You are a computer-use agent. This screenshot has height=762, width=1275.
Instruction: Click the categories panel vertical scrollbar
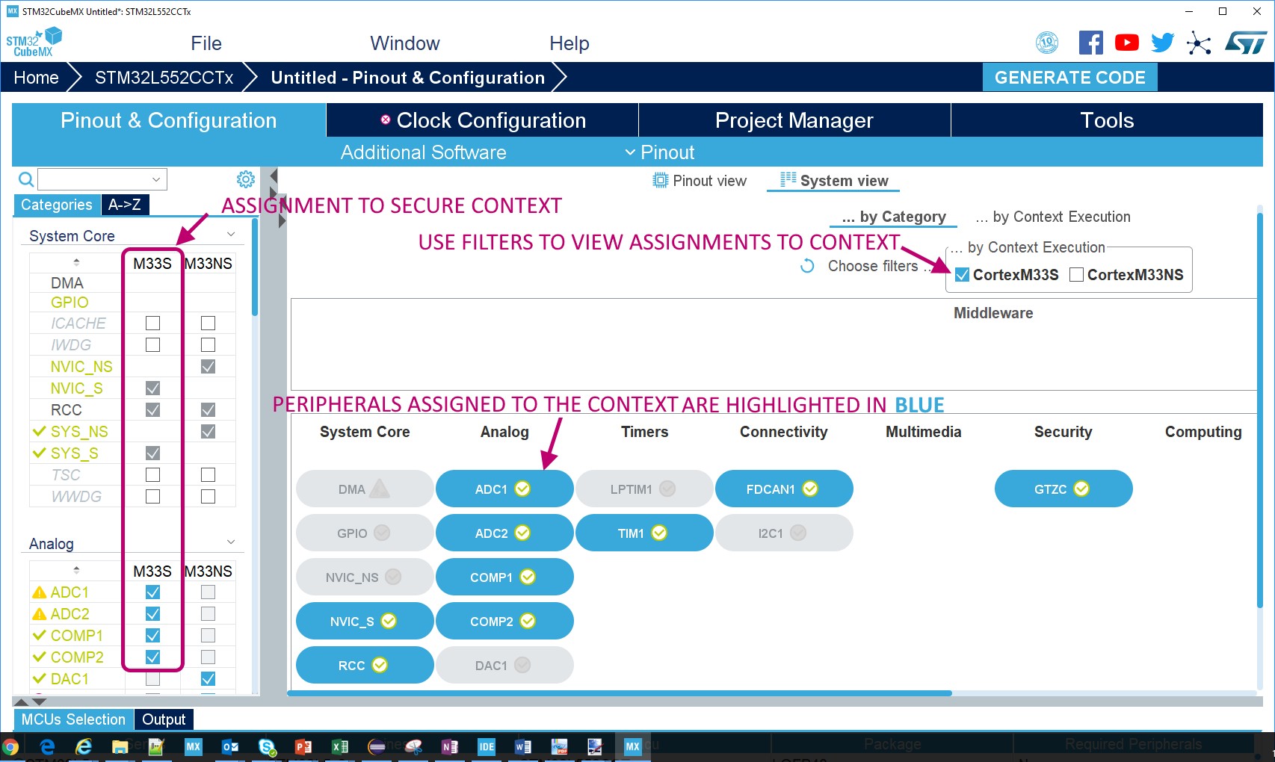[x=255, y=267]
